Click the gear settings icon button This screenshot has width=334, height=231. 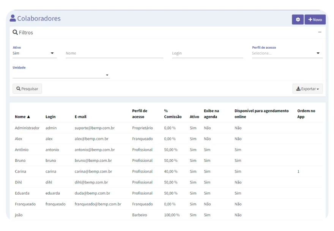click(298, 20)
